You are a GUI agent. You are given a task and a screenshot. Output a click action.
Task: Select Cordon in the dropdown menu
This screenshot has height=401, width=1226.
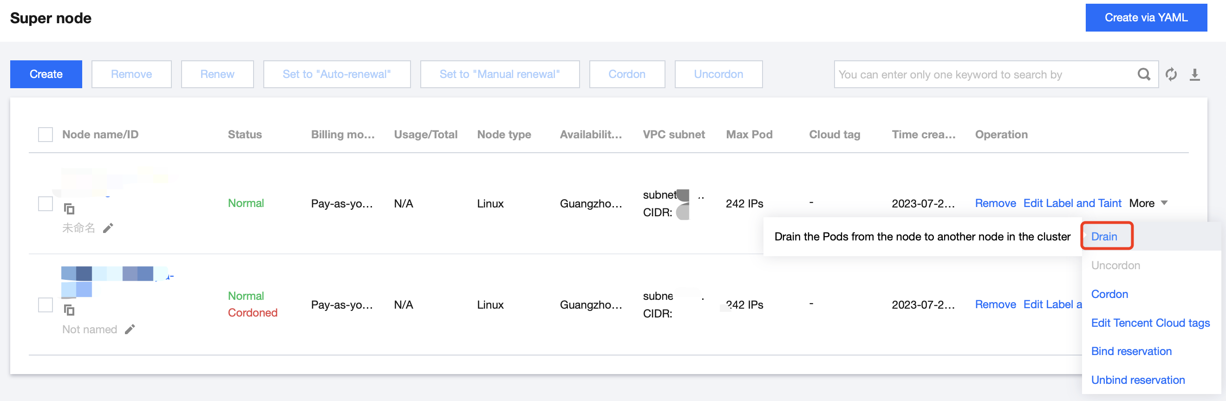1109,294
